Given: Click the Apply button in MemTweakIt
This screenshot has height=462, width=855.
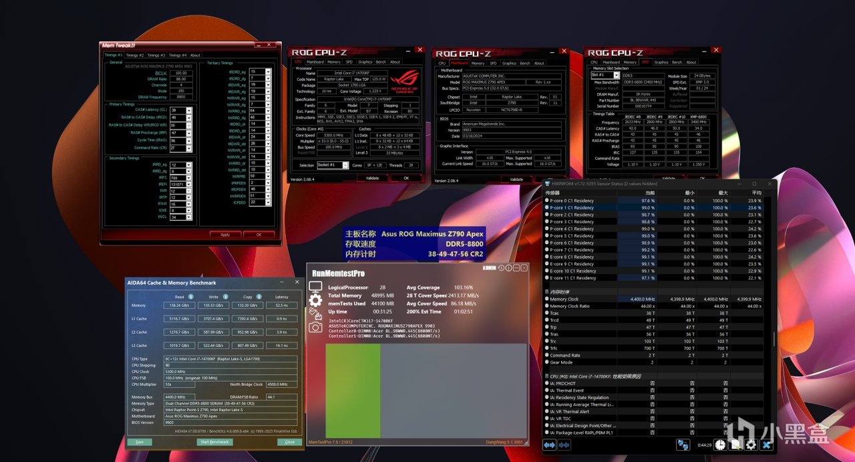Looking at the screenshot, I should [x=225, y=235].
